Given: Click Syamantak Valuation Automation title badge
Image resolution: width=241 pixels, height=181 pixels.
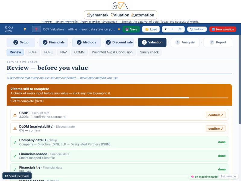Looking at the screenshot, I should (x=120, y=15).
